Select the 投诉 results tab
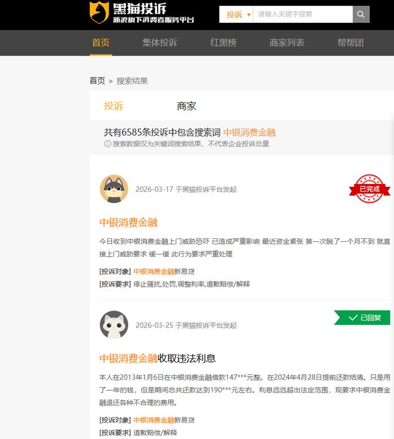This screenshot has height=439, width=394. (113, 106)
